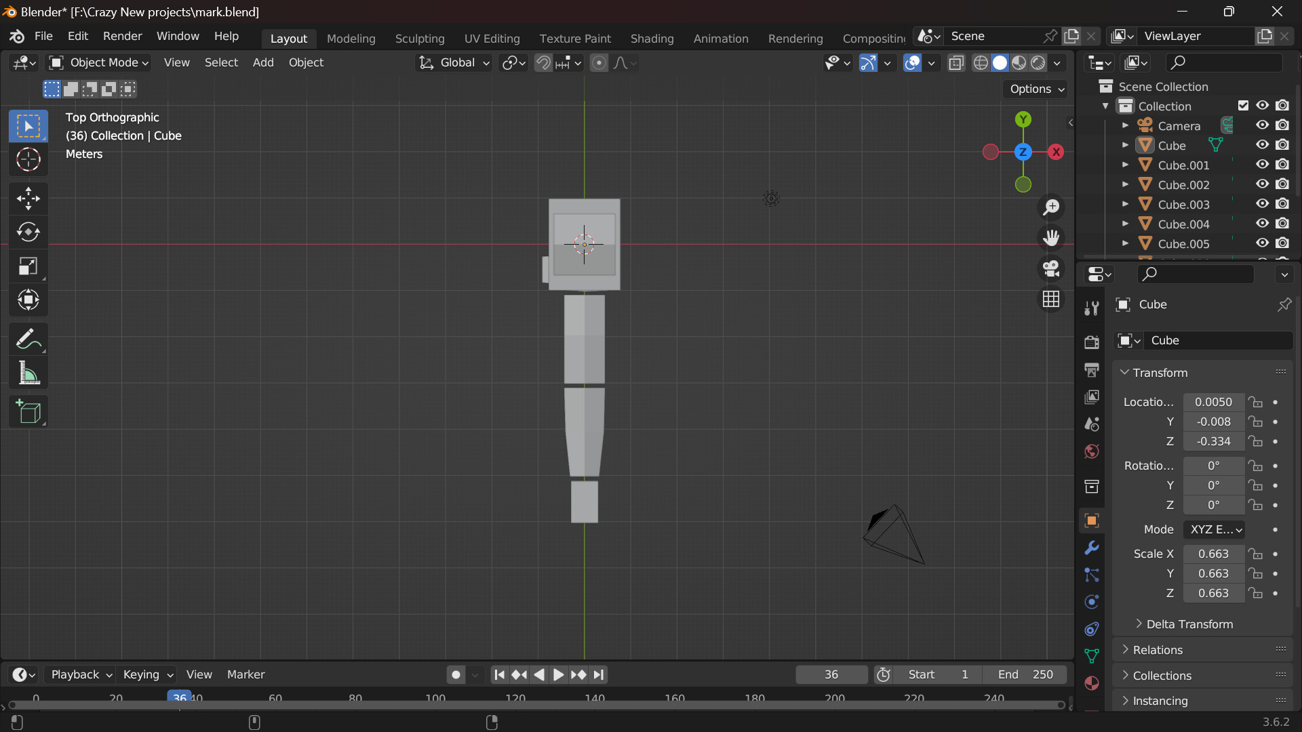
Task: Select the Scale tool
Action: (x=28, y=266)
